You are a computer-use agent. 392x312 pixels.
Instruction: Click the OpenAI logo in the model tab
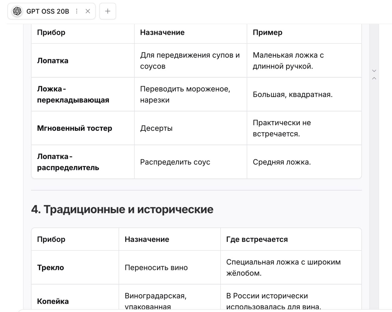pyautogui.click(x=17, y=11)
